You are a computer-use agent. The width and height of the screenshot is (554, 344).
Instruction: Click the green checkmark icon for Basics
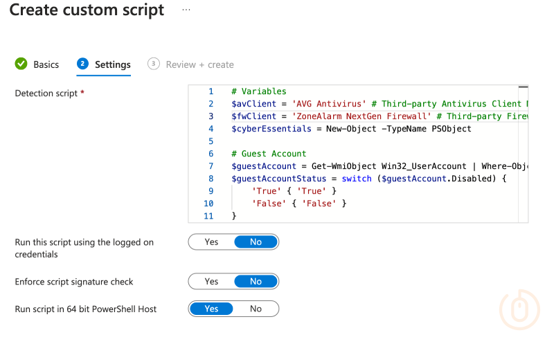coord(21,64)
